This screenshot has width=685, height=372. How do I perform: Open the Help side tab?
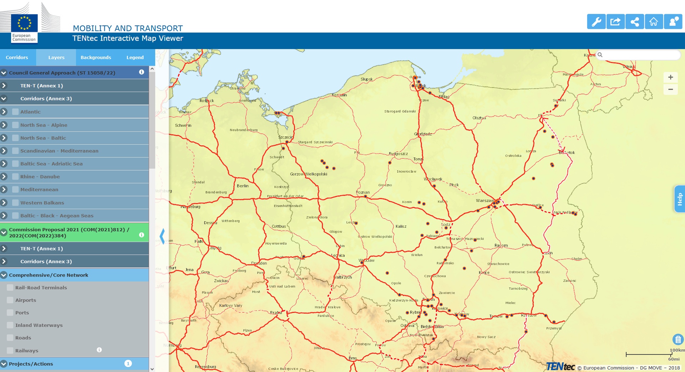coord(679,199)
